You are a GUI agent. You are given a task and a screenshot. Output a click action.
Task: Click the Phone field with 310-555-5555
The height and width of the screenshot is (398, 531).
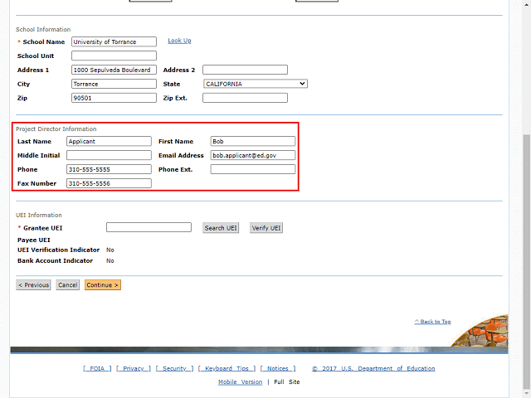coord(109,169)
